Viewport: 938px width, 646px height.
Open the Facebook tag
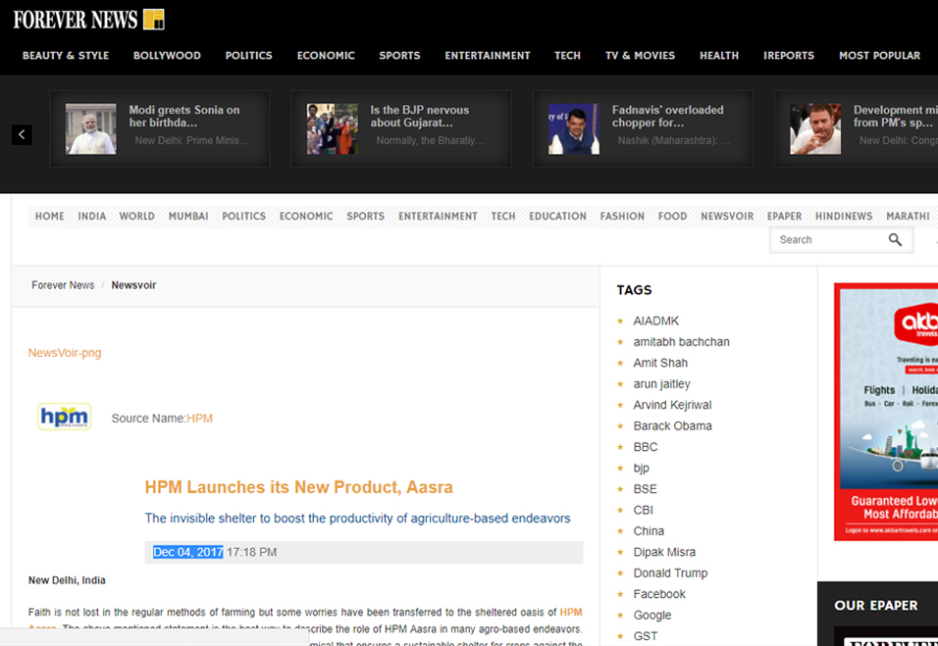click(659, 594)
